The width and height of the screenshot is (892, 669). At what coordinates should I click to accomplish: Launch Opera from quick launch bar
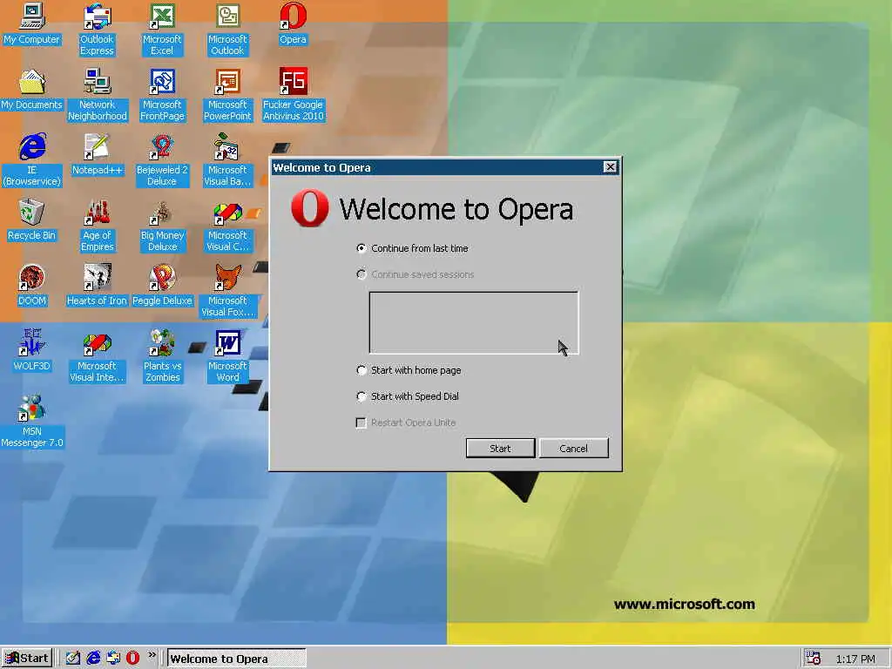(132, 659)
